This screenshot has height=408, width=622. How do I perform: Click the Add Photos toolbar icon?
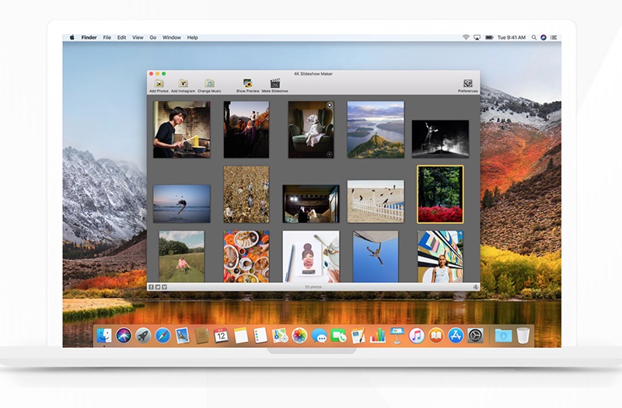click(x=159, y=84)
